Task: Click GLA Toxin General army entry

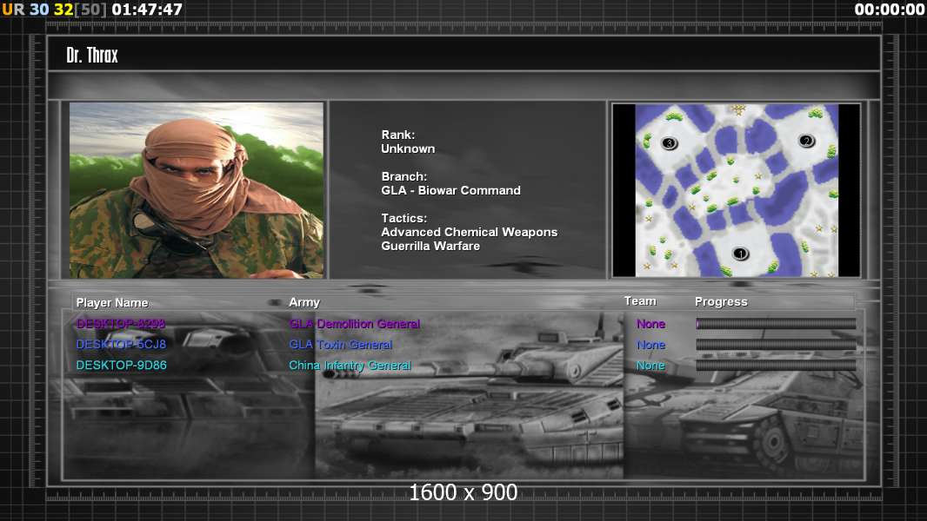Action: 341,345
